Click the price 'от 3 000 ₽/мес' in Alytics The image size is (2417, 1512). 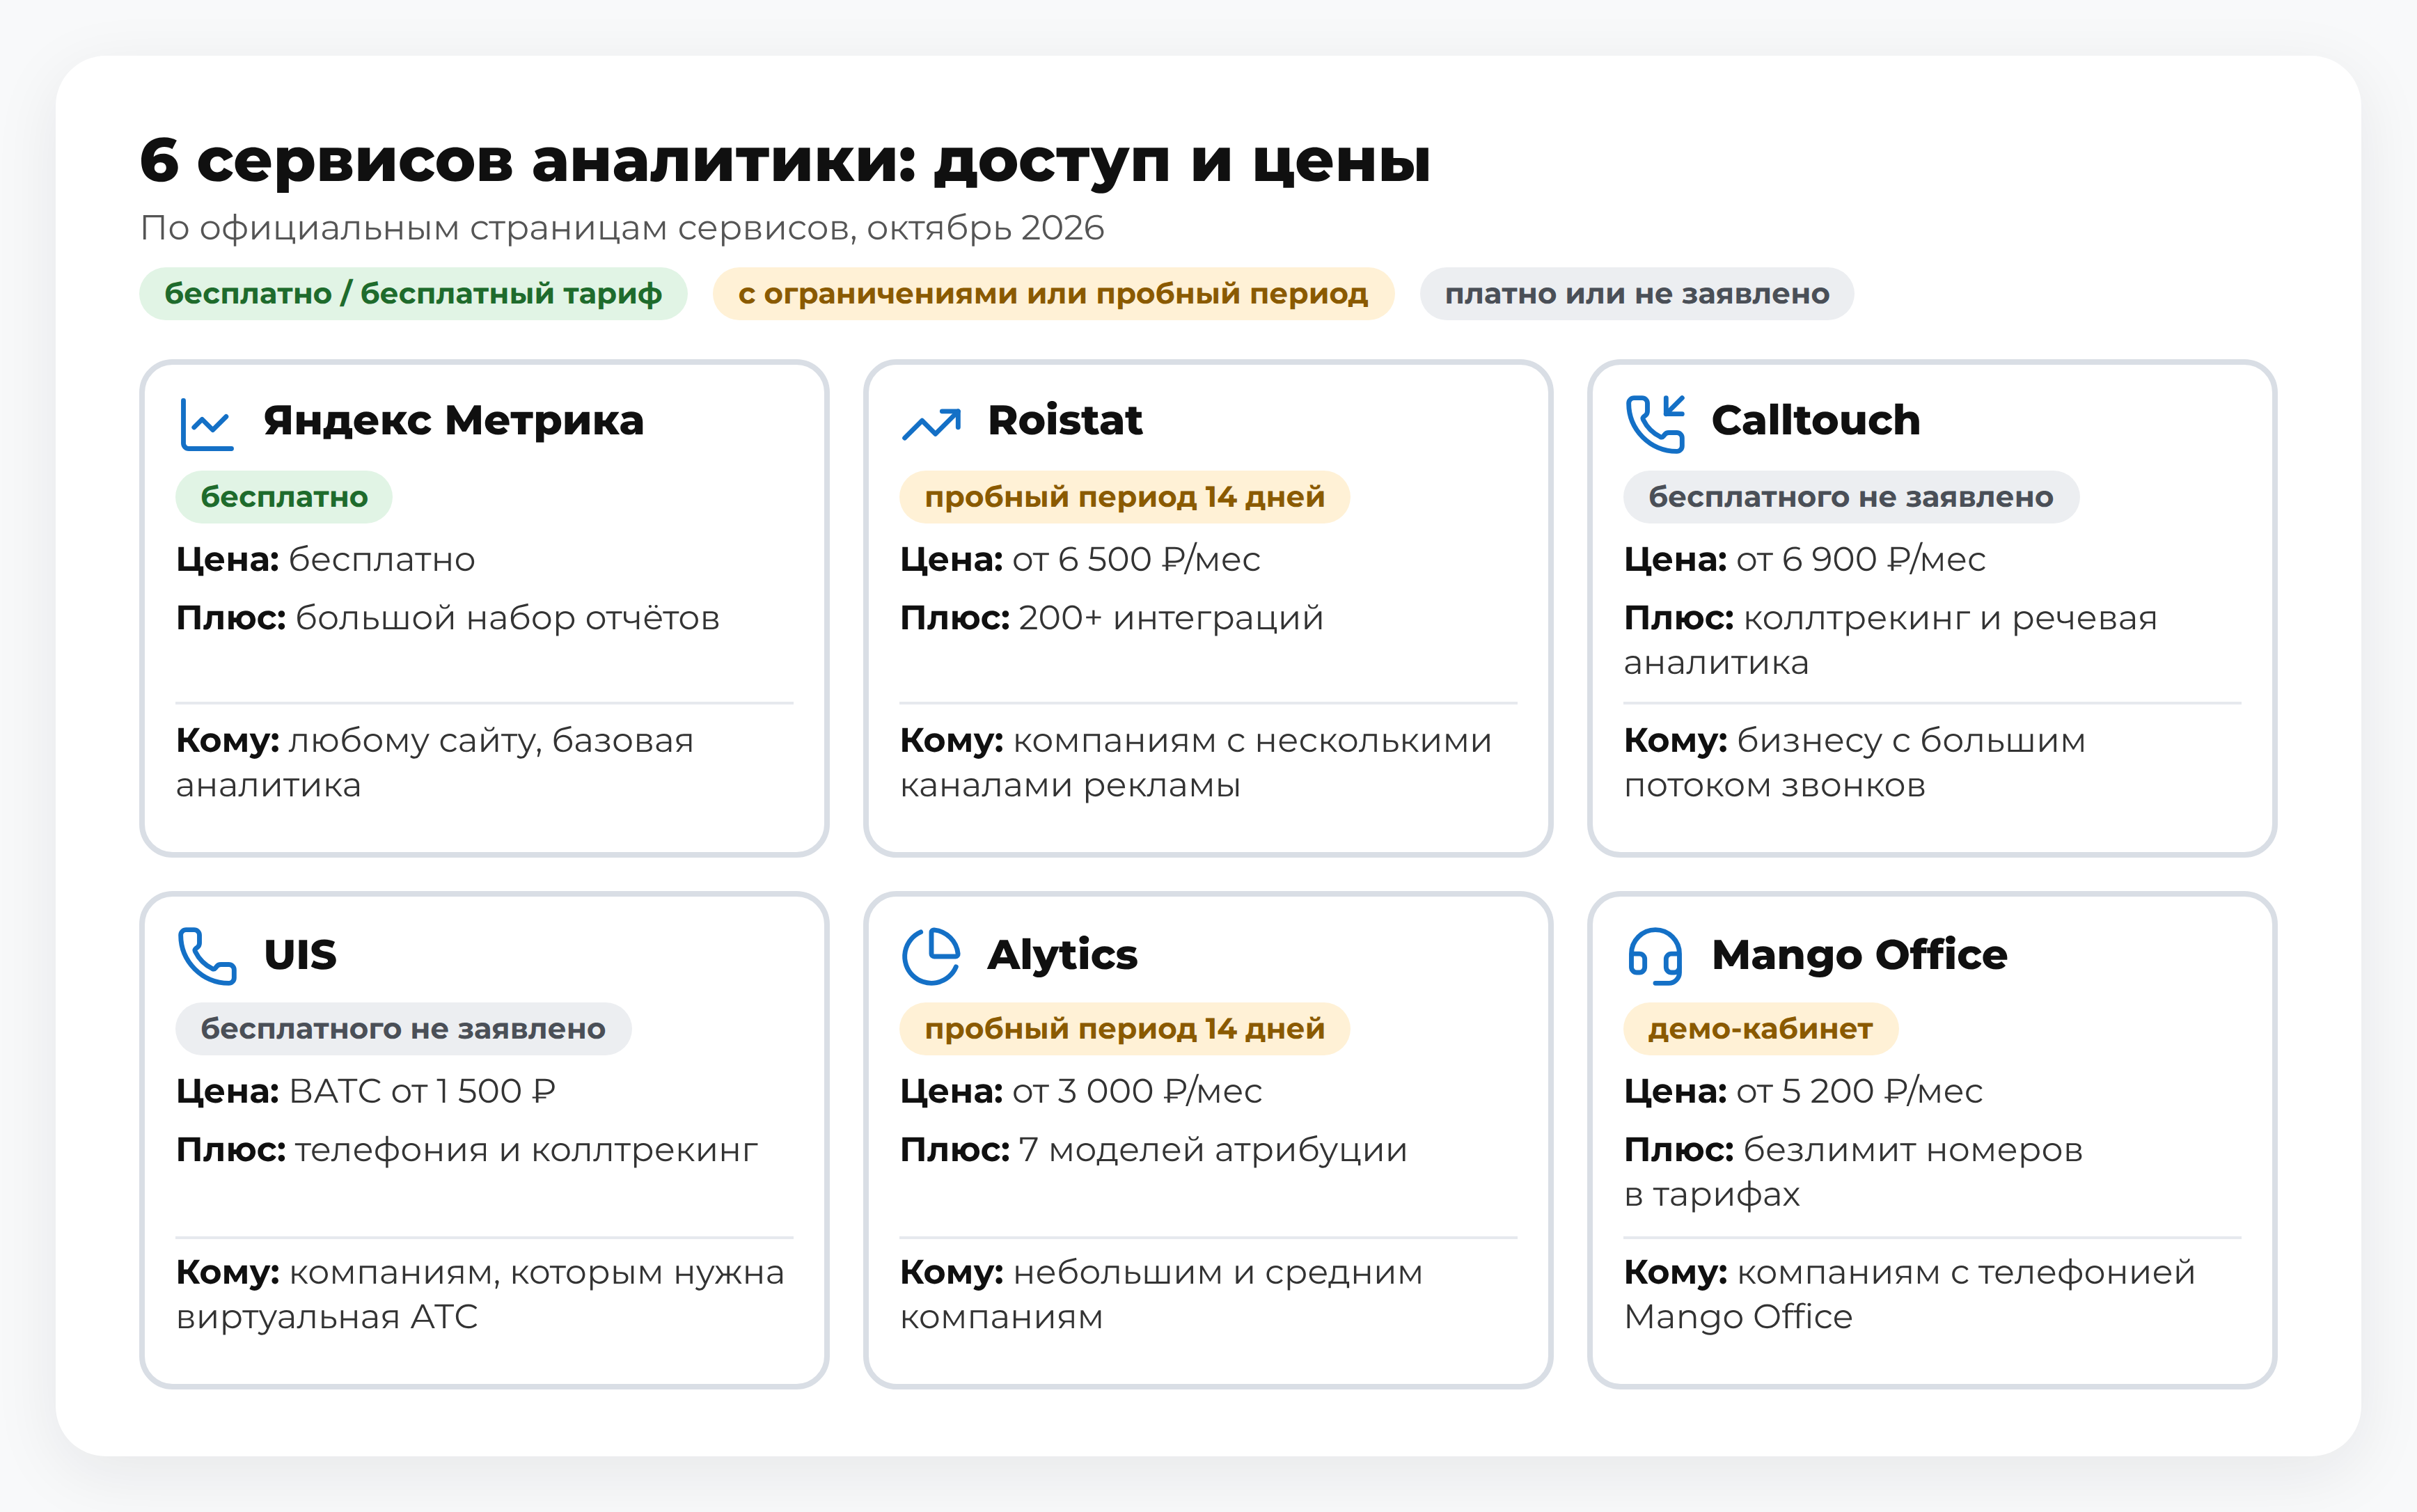pos(1137,1092)
